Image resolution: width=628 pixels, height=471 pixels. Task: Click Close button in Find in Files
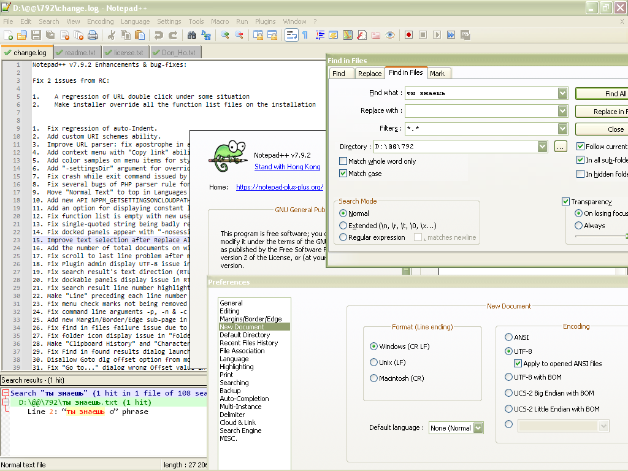pos(602,129)
